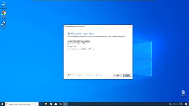The width and height of the screenshot is (189, 106).
Task: Open the Юридическая информация link
Action: coord(94,75)
